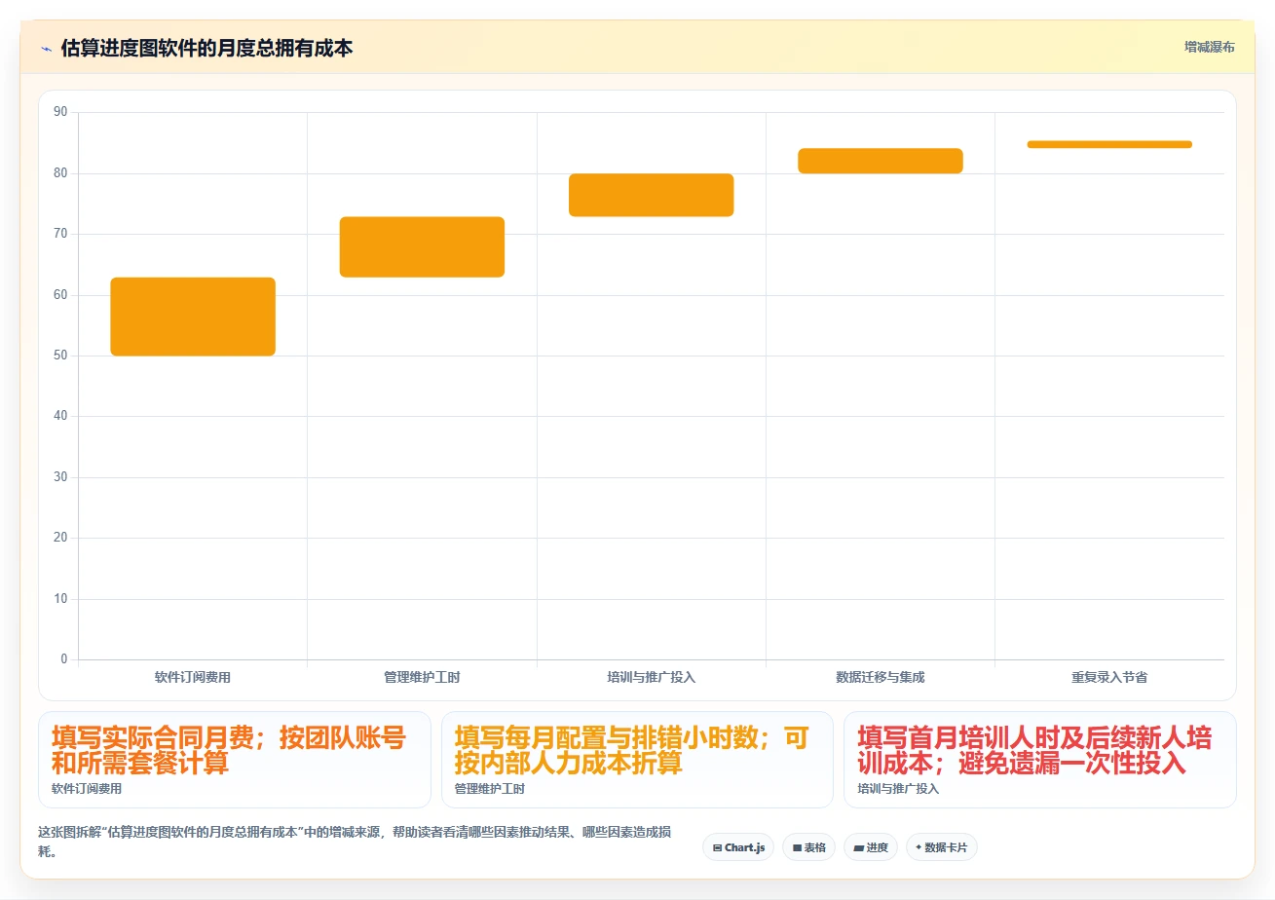
Task: Select the 数据卡片 tag chip
Action: pyautogui.click(x=941, y=847)
